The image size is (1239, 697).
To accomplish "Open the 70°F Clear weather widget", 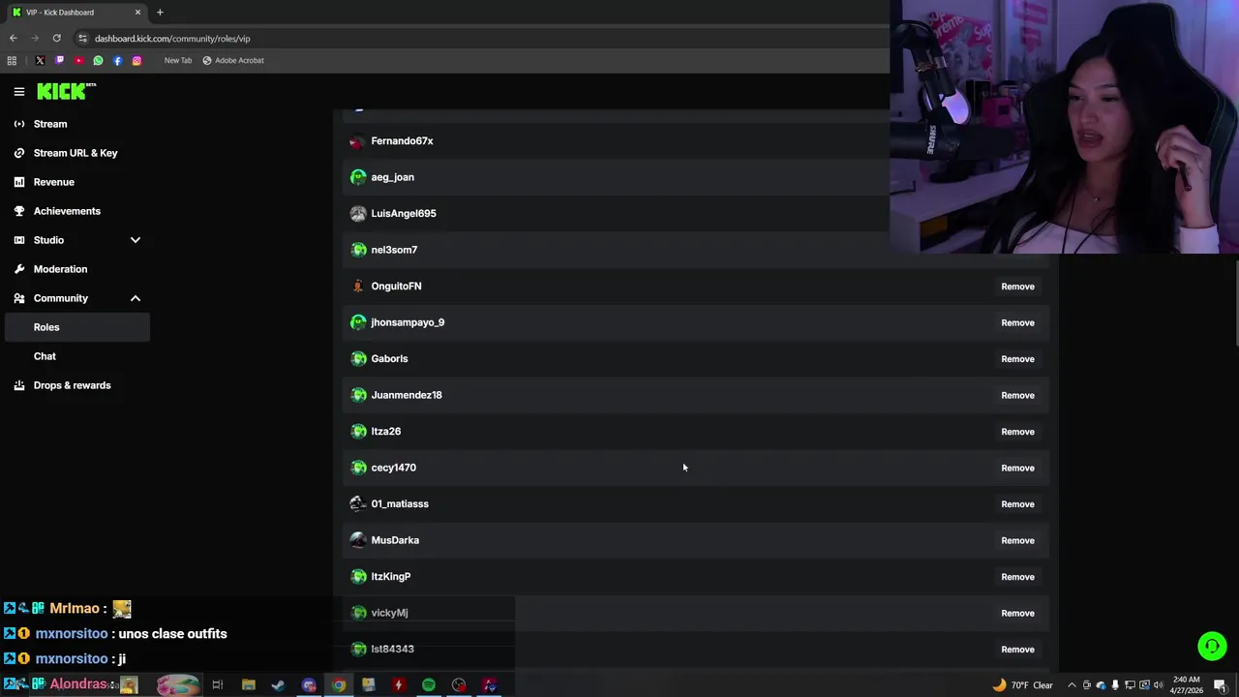I will point(1025,685).
